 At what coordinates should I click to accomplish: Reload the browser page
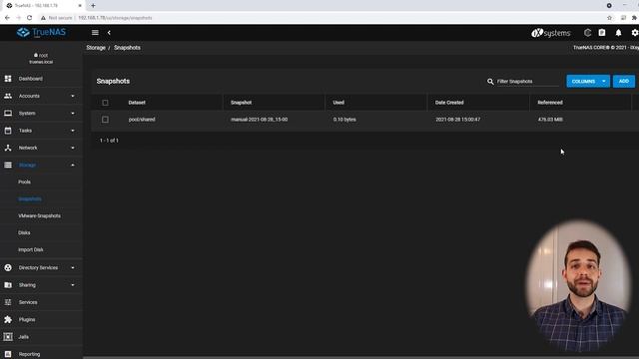(29, 18)
